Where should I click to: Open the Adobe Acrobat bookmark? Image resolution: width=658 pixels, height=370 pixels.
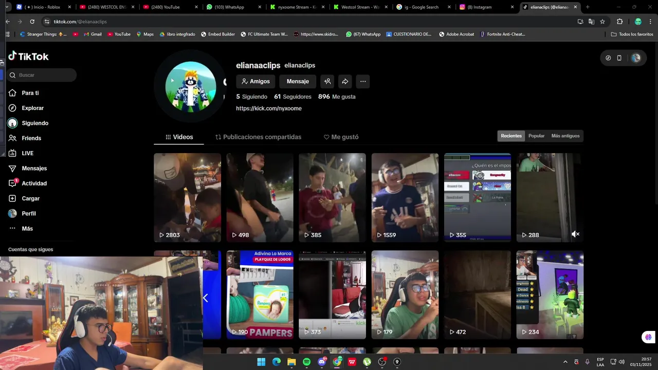(x=456, y=34)
